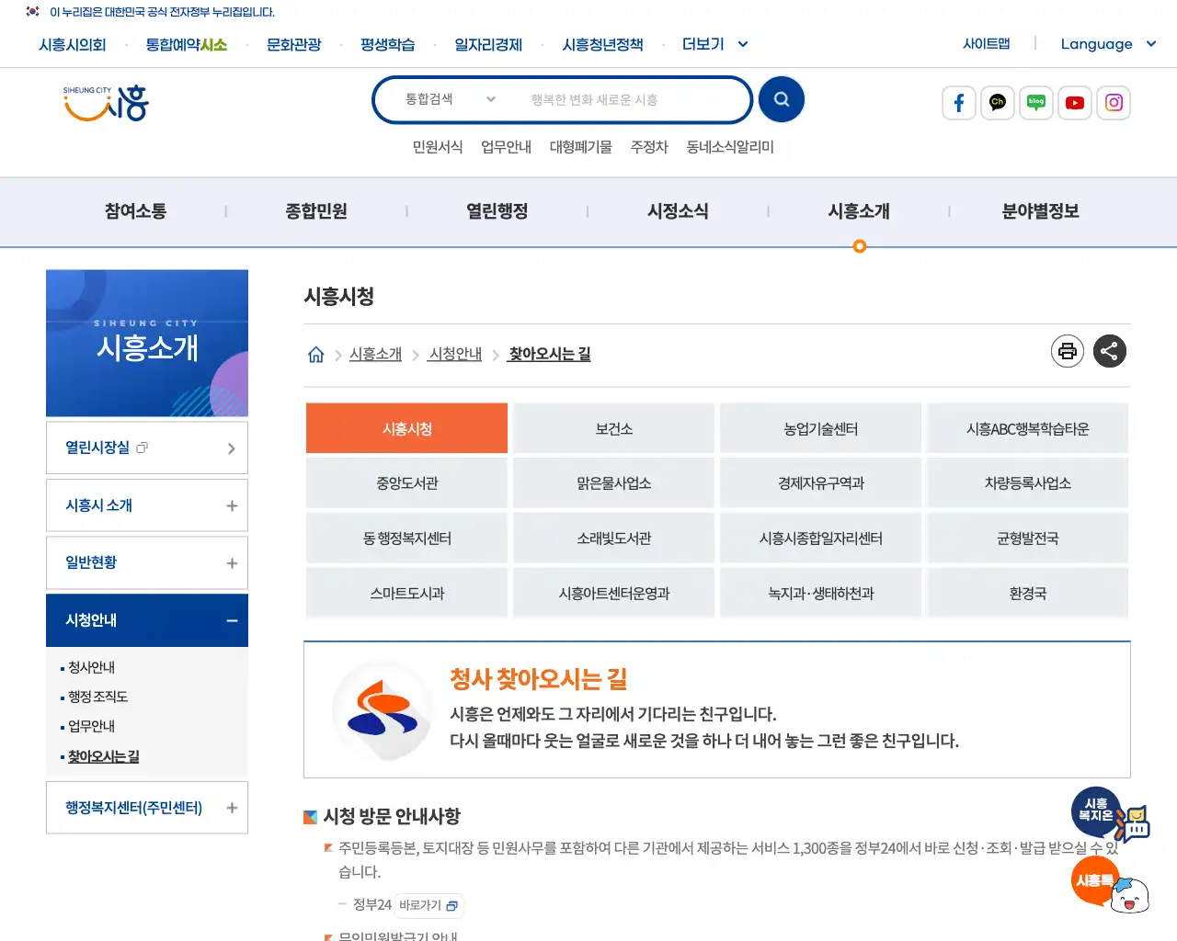Viewport: 1177px width, 941px height.
Task: Select the 맑은물사업소 tab
Action: [613, 483]
